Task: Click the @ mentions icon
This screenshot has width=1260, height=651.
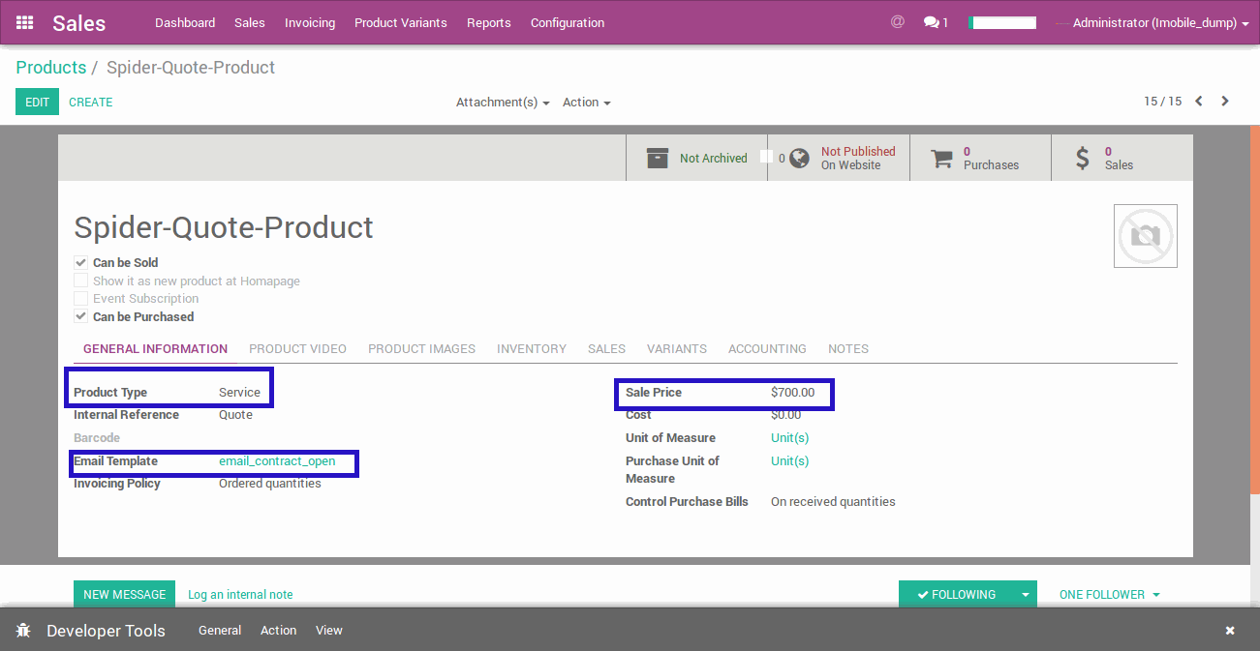Action: pyautogui.click(x=897, y=21)
